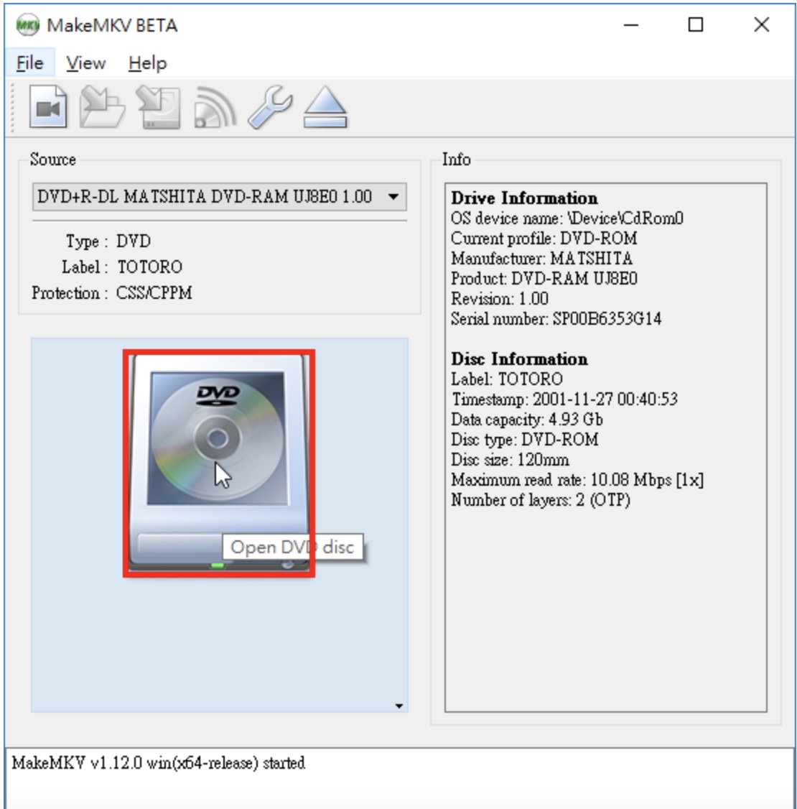Screen dimensions: 797x809
Task: Click the stream toolbar icon
Action: coord(215,107)
